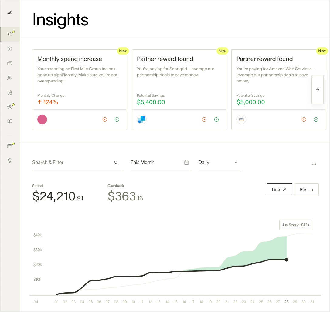Dismiss the Monthly spend increase insight

pyautogui.click(x=105, y=120)
